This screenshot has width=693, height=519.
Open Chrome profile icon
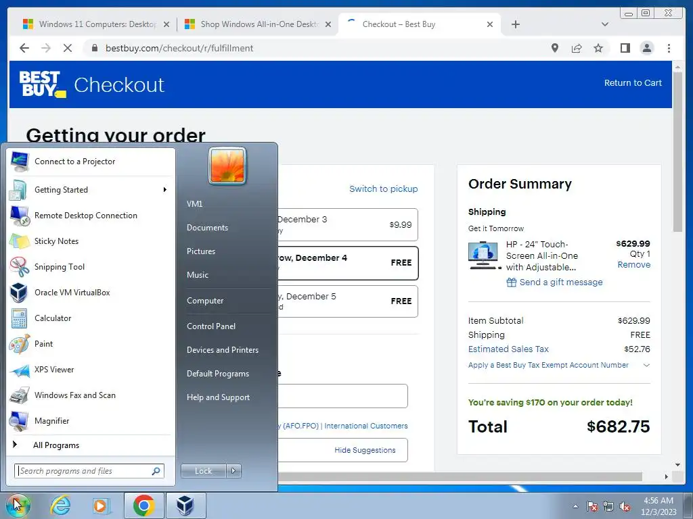coord(646,48)
